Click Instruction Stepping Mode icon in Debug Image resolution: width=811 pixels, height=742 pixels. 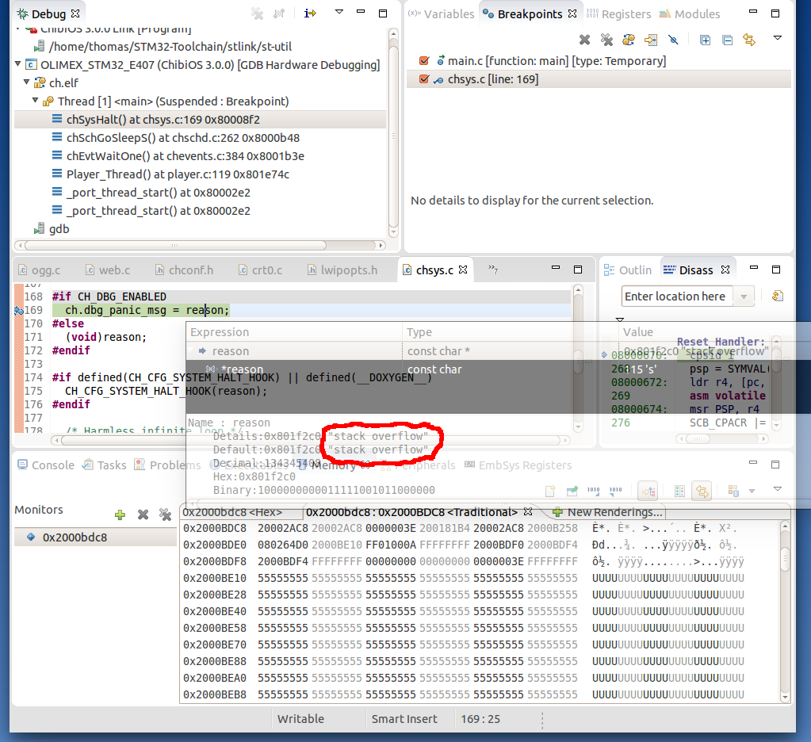coord(310,13)
